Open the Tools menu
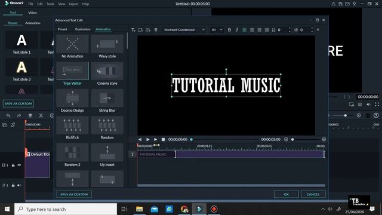 pyautogui.click(x=50, y=4)
